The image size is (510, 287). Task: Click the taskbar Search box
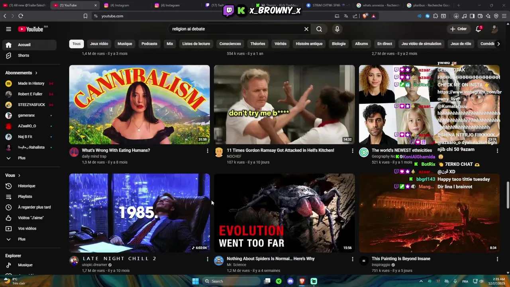coord(231,281)
